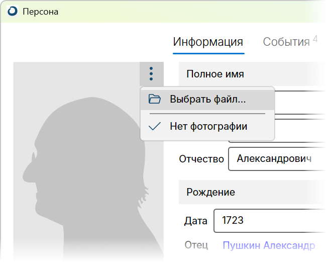Click the Отчество field with Александрович
The width and height of the screenshot is (327, 262).
(277, 159)
